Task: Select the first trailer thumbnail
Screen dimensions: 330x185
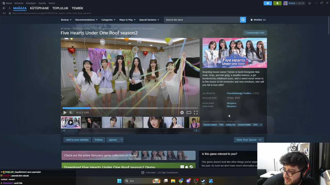Action: [71, 122]
